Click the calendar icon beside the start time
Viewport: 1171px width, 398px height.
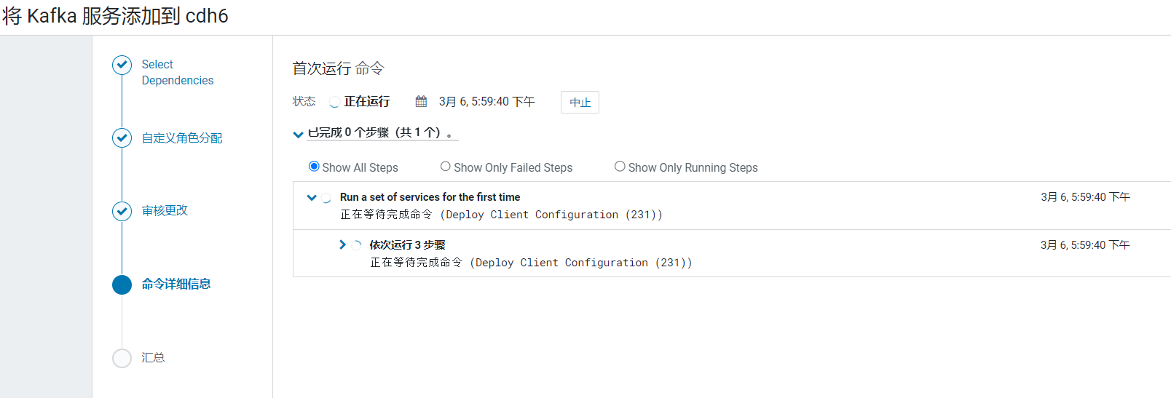(x=421, y=101)
